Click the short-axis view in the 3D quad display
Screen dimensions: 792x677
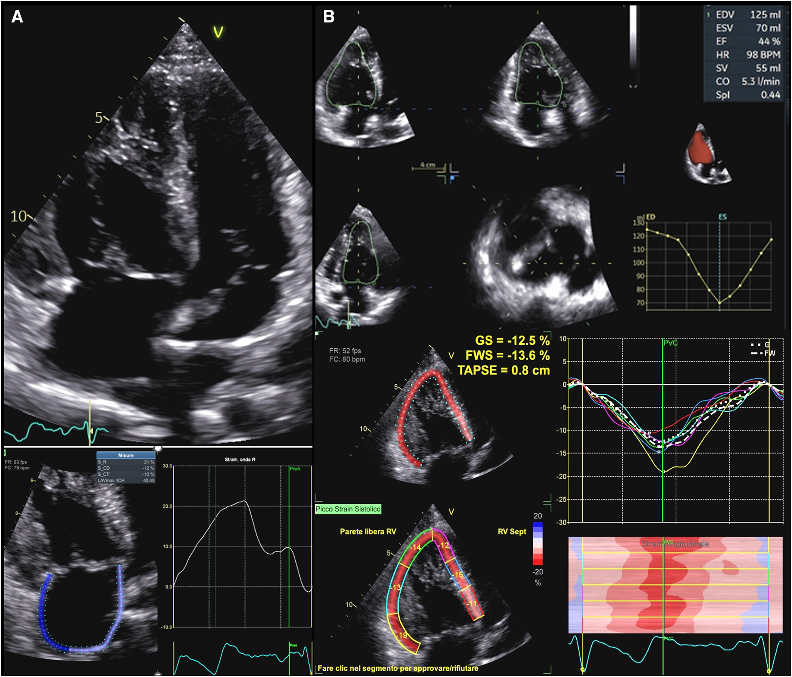tap(540, 258)
